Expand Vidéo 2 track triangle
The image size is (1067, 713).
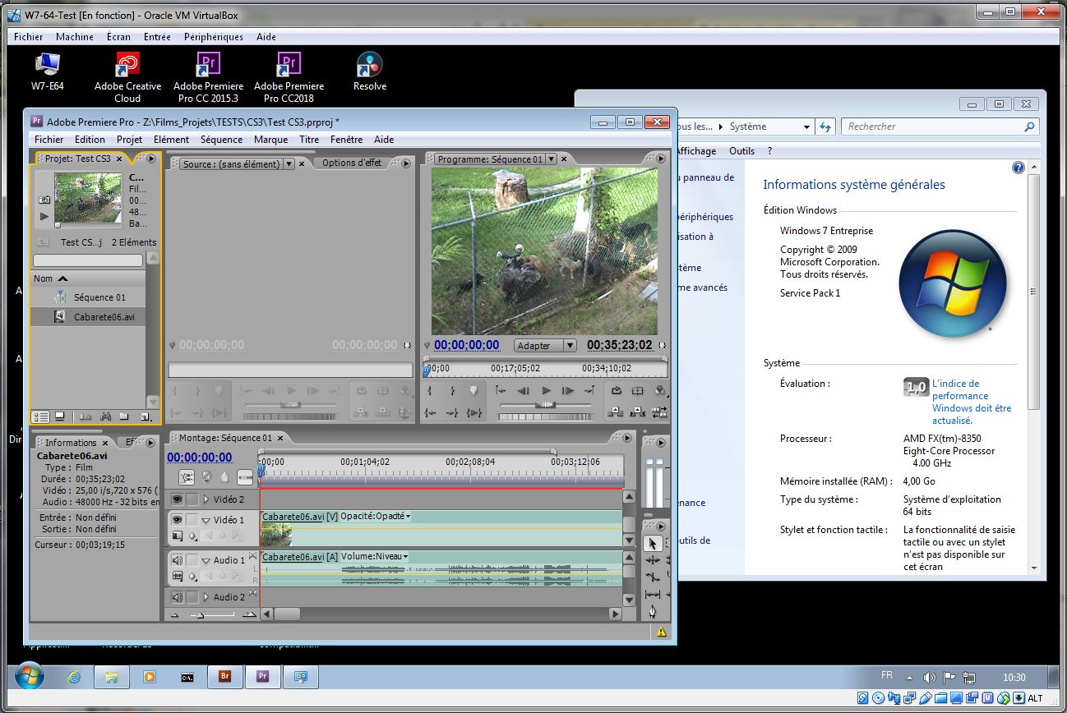tap(206, 499)
